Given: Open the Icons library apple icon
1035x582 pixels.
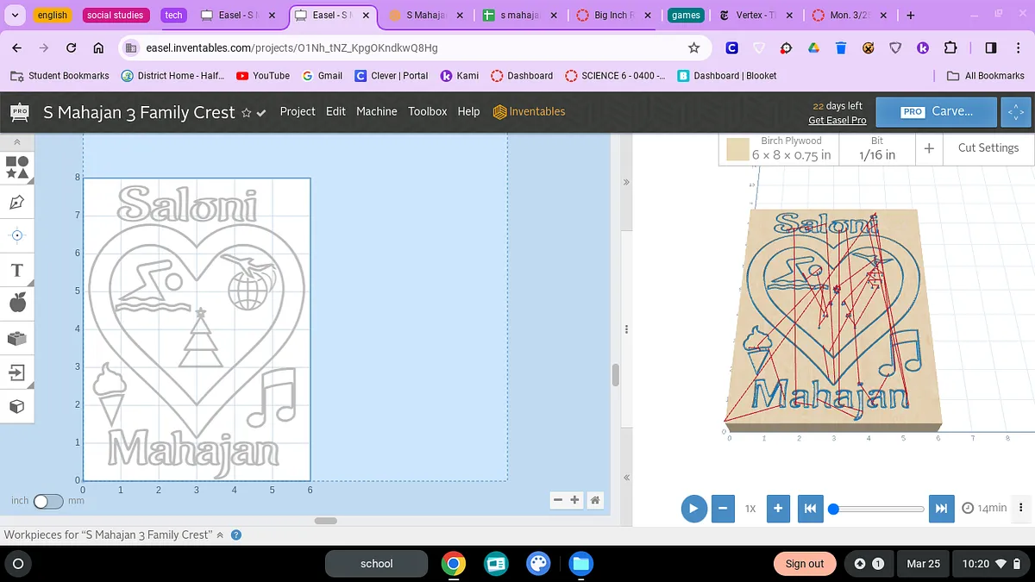Looking at the screenshot, I should [17, 303].
